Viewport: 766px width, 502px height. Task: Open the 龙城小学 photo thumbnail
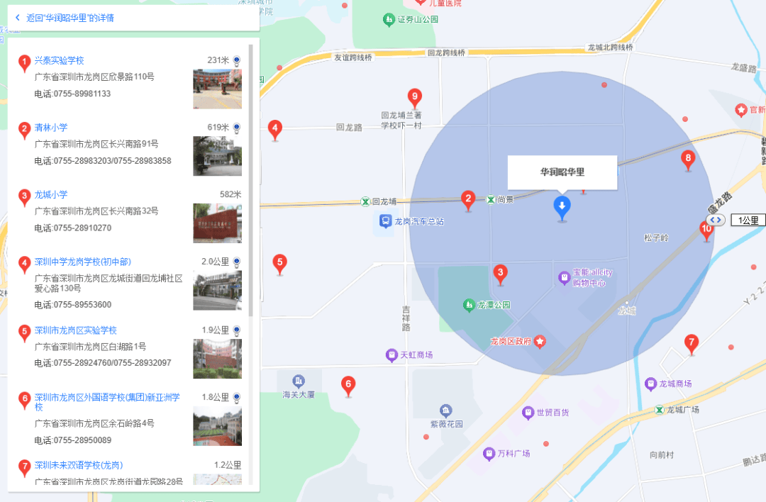[x=217, y=223]
